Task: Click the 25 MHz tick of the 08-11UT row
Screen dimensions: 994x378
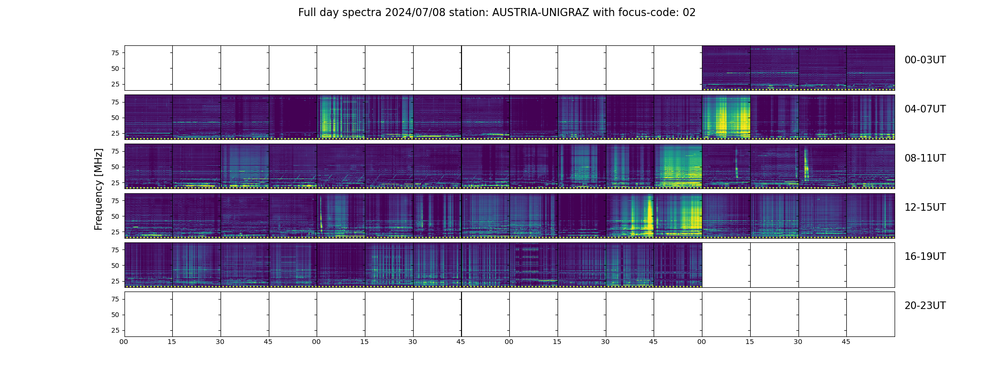Action: pyautogui.click(x=115, y=182)
